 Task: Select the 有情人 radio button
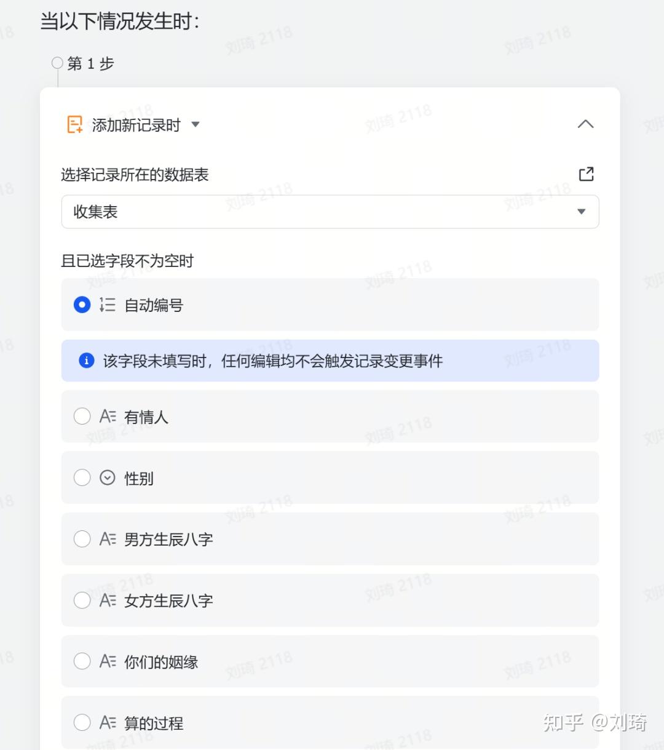point(82,416)
